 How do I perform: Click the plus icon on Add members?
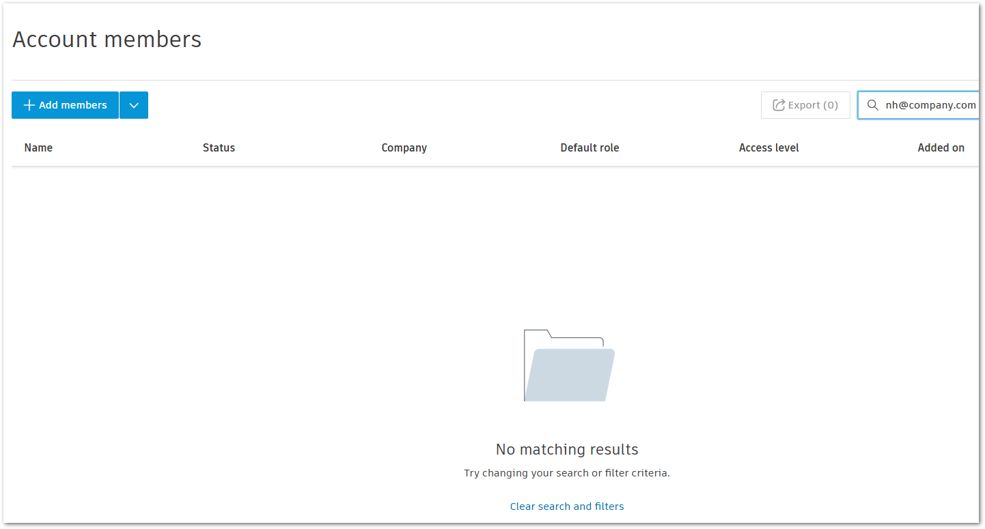point(29,104)
